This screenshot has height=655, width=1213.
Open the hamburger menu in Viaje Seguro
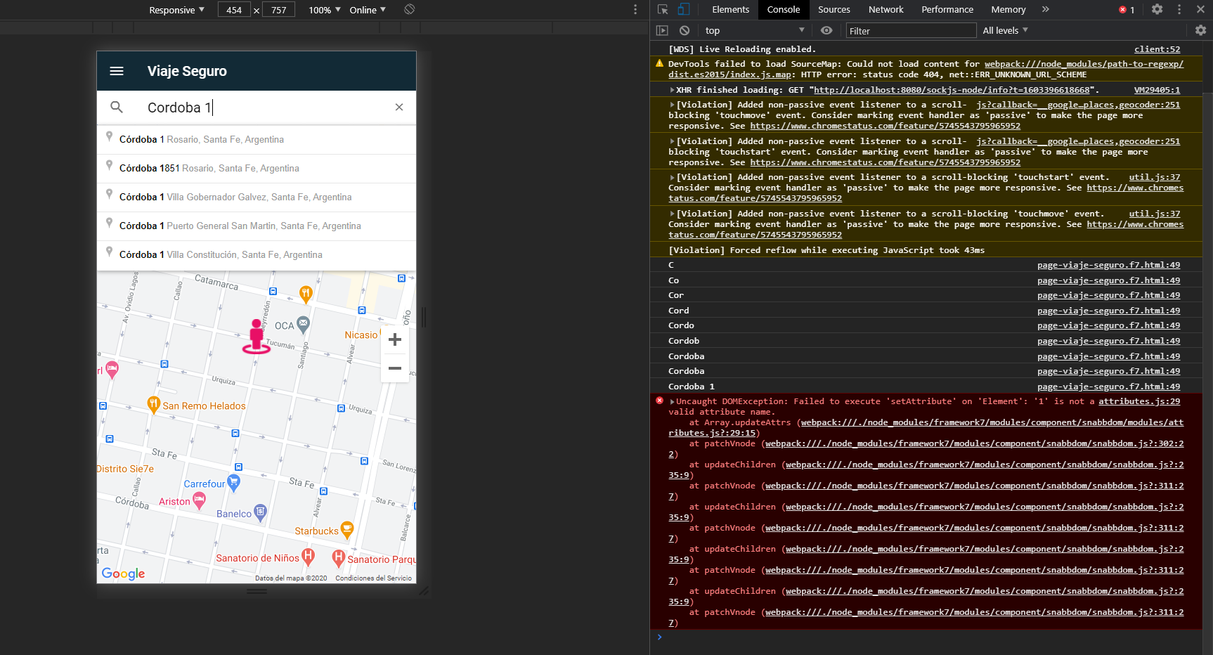pyautogui.click(x=117, y=71)
